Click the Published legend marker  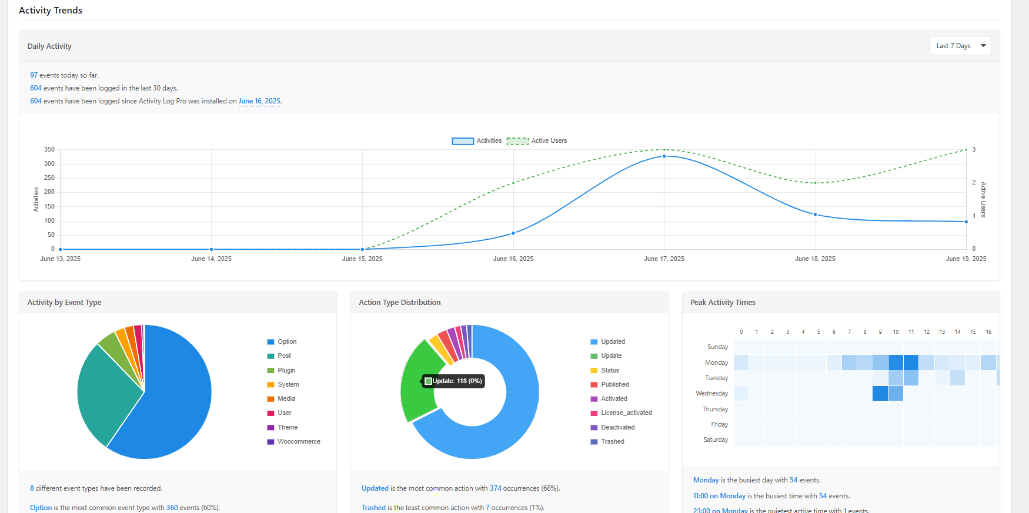(x=594, y=385)
